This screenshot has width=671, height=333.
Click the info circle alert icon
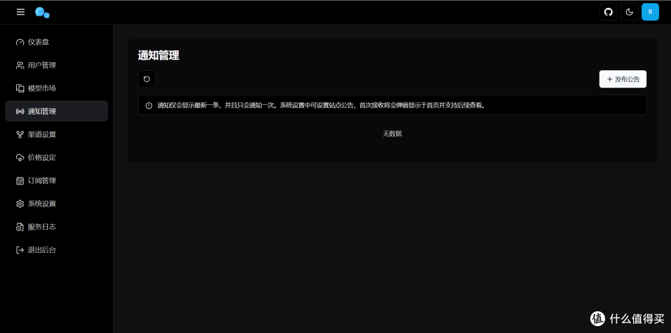[x=149, y=105]
